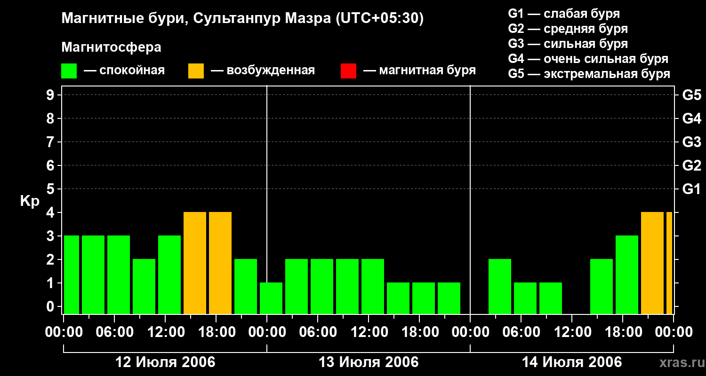706x376 pixels.
Task: Click the 18:00 time label above 12 Июля
Action: pyautogui.click(x=216, y=332)
